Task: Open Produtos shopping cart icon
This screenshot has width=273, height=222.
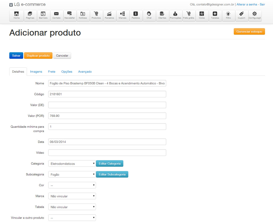Action: tap(96, 15)
